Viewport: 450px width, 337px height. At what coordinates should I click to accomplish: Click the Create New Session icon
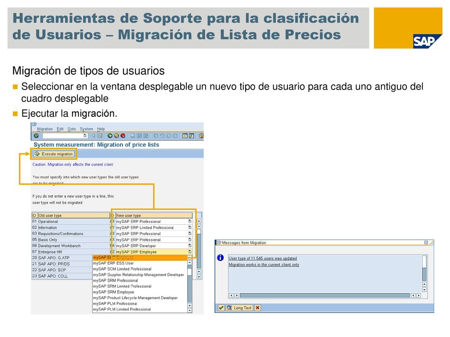185,136
